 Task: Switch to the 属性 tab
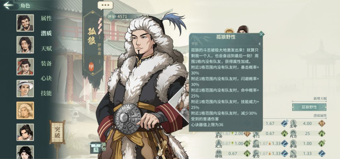[46, 19]
